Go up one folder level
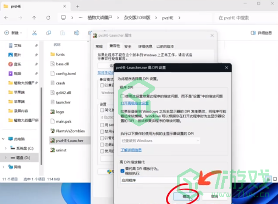Viewport: 278px width, 204px height. [34, 18]
